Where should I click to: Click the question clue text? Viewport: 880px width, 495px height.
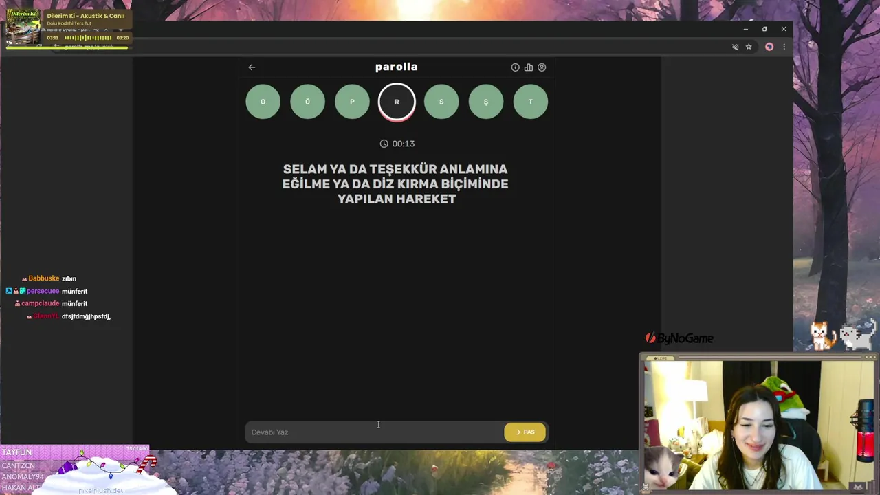click(x=395, y=184)
